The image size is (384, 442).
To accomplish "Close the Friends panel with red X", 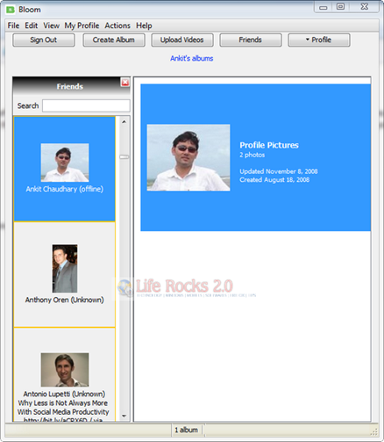I will click(125, 83).
